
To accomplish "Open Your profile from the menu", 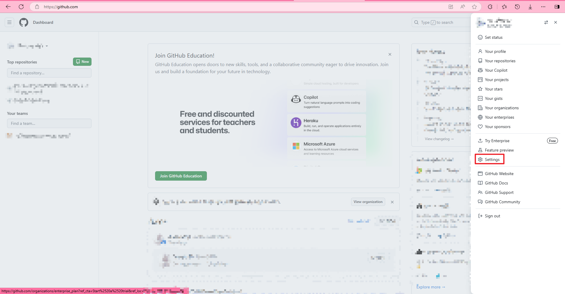I will click(518, 51).
